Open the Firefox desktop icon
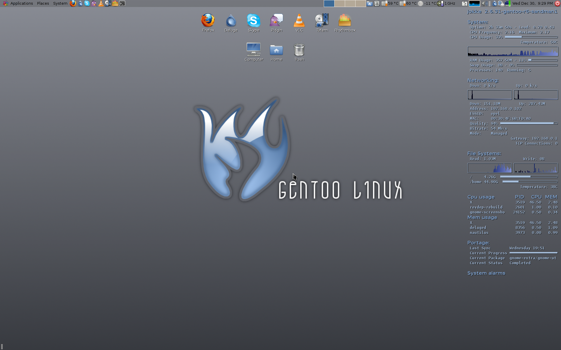Image resolution: width=561 pixels, height=350 pixels. click(x=208, y=23)
